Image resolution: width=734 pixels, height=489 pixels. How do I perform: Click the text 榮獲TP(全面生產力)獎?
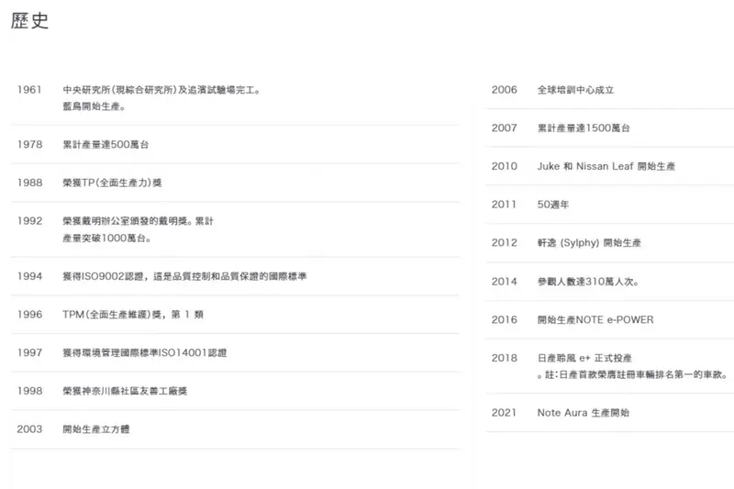pyautogui.click(x=112, y=183)
